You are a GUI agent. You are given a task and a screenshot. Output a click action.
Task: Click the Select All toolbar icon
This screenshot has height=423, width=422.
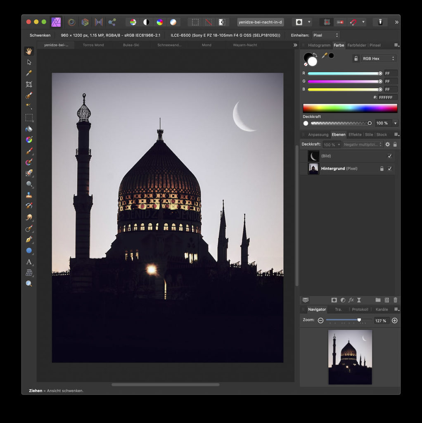pos(195,22)
